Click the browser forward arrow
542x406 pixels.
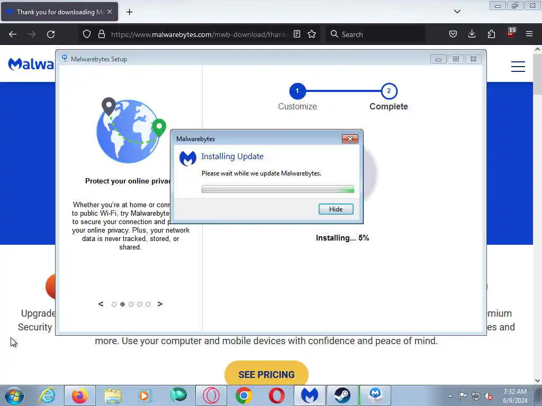click(x=32, y=34)
